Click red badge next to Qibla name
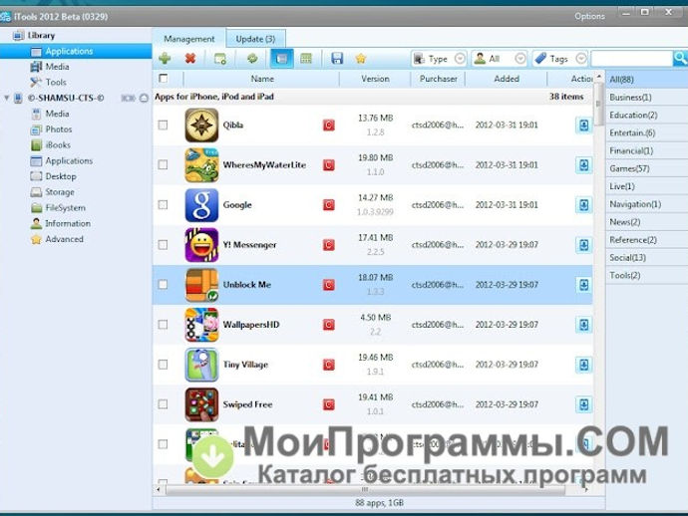688x516 pixels. (329, 126)
